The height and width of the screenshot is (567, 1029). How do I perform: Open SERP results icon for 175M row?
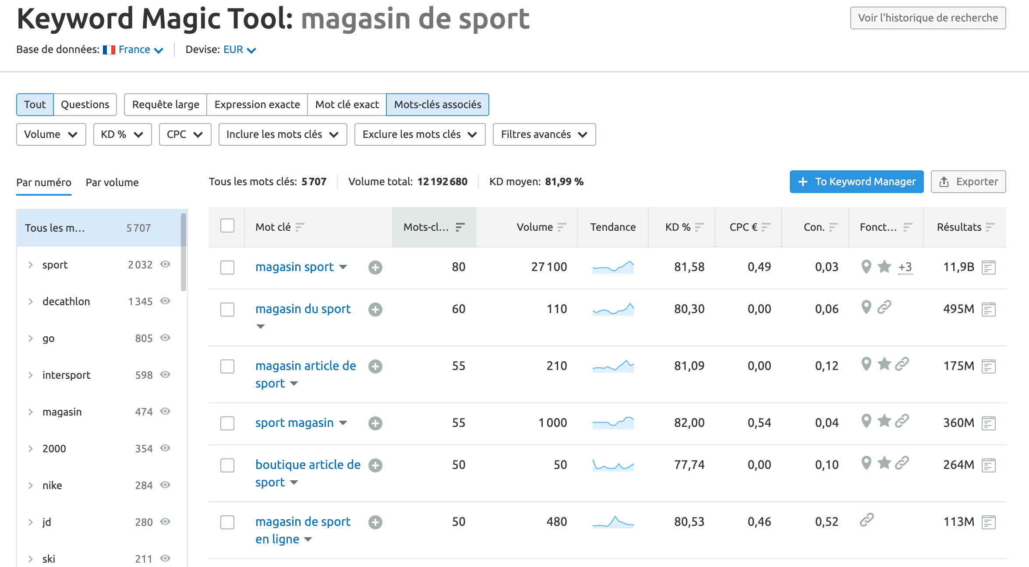[989, 366]
